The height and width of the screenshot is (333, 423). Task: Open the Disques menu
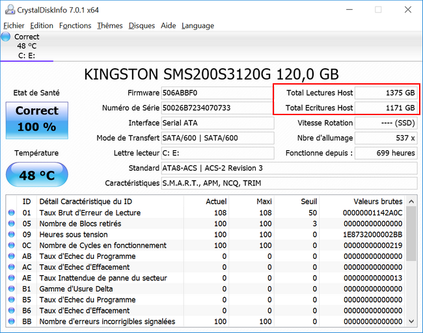[142, 25]
